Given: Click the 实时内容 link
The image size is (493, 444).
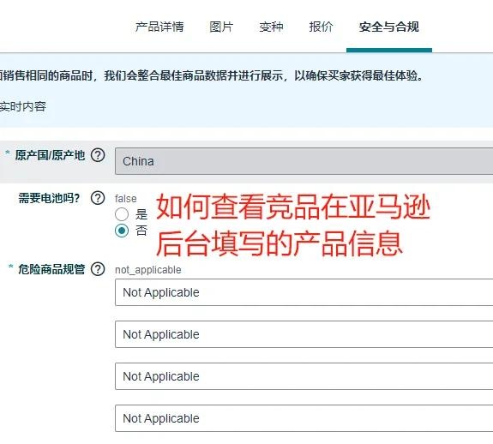Looking at the screenshot, I should pyautogui.click(x=23, y=106).
